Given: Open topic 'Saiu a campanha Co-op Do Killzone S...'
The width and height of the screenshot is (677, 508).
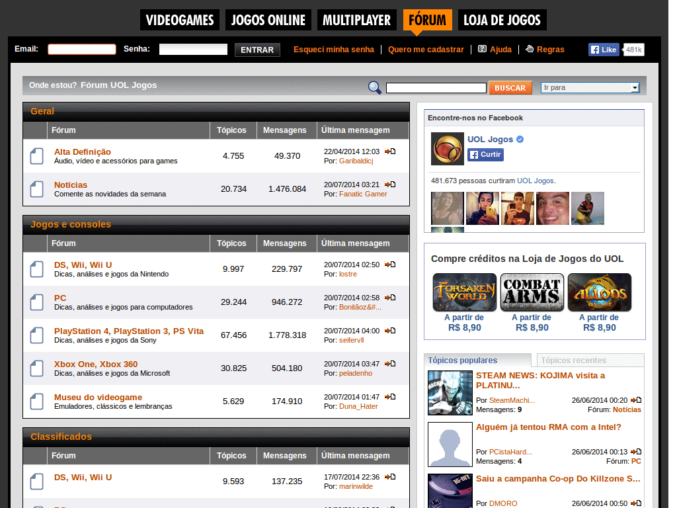Looking at the screenshot, I should pos(558,479).
